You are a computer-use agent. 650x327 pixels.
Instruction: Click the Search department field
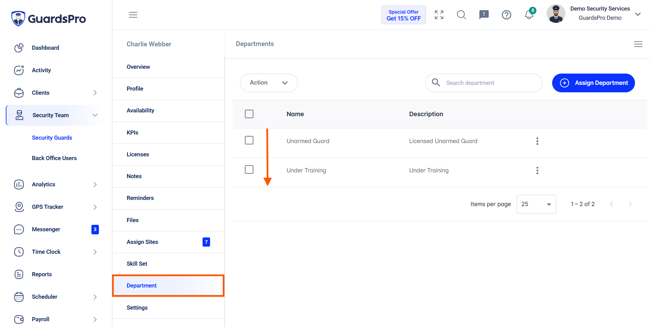(x=484, y=83)
